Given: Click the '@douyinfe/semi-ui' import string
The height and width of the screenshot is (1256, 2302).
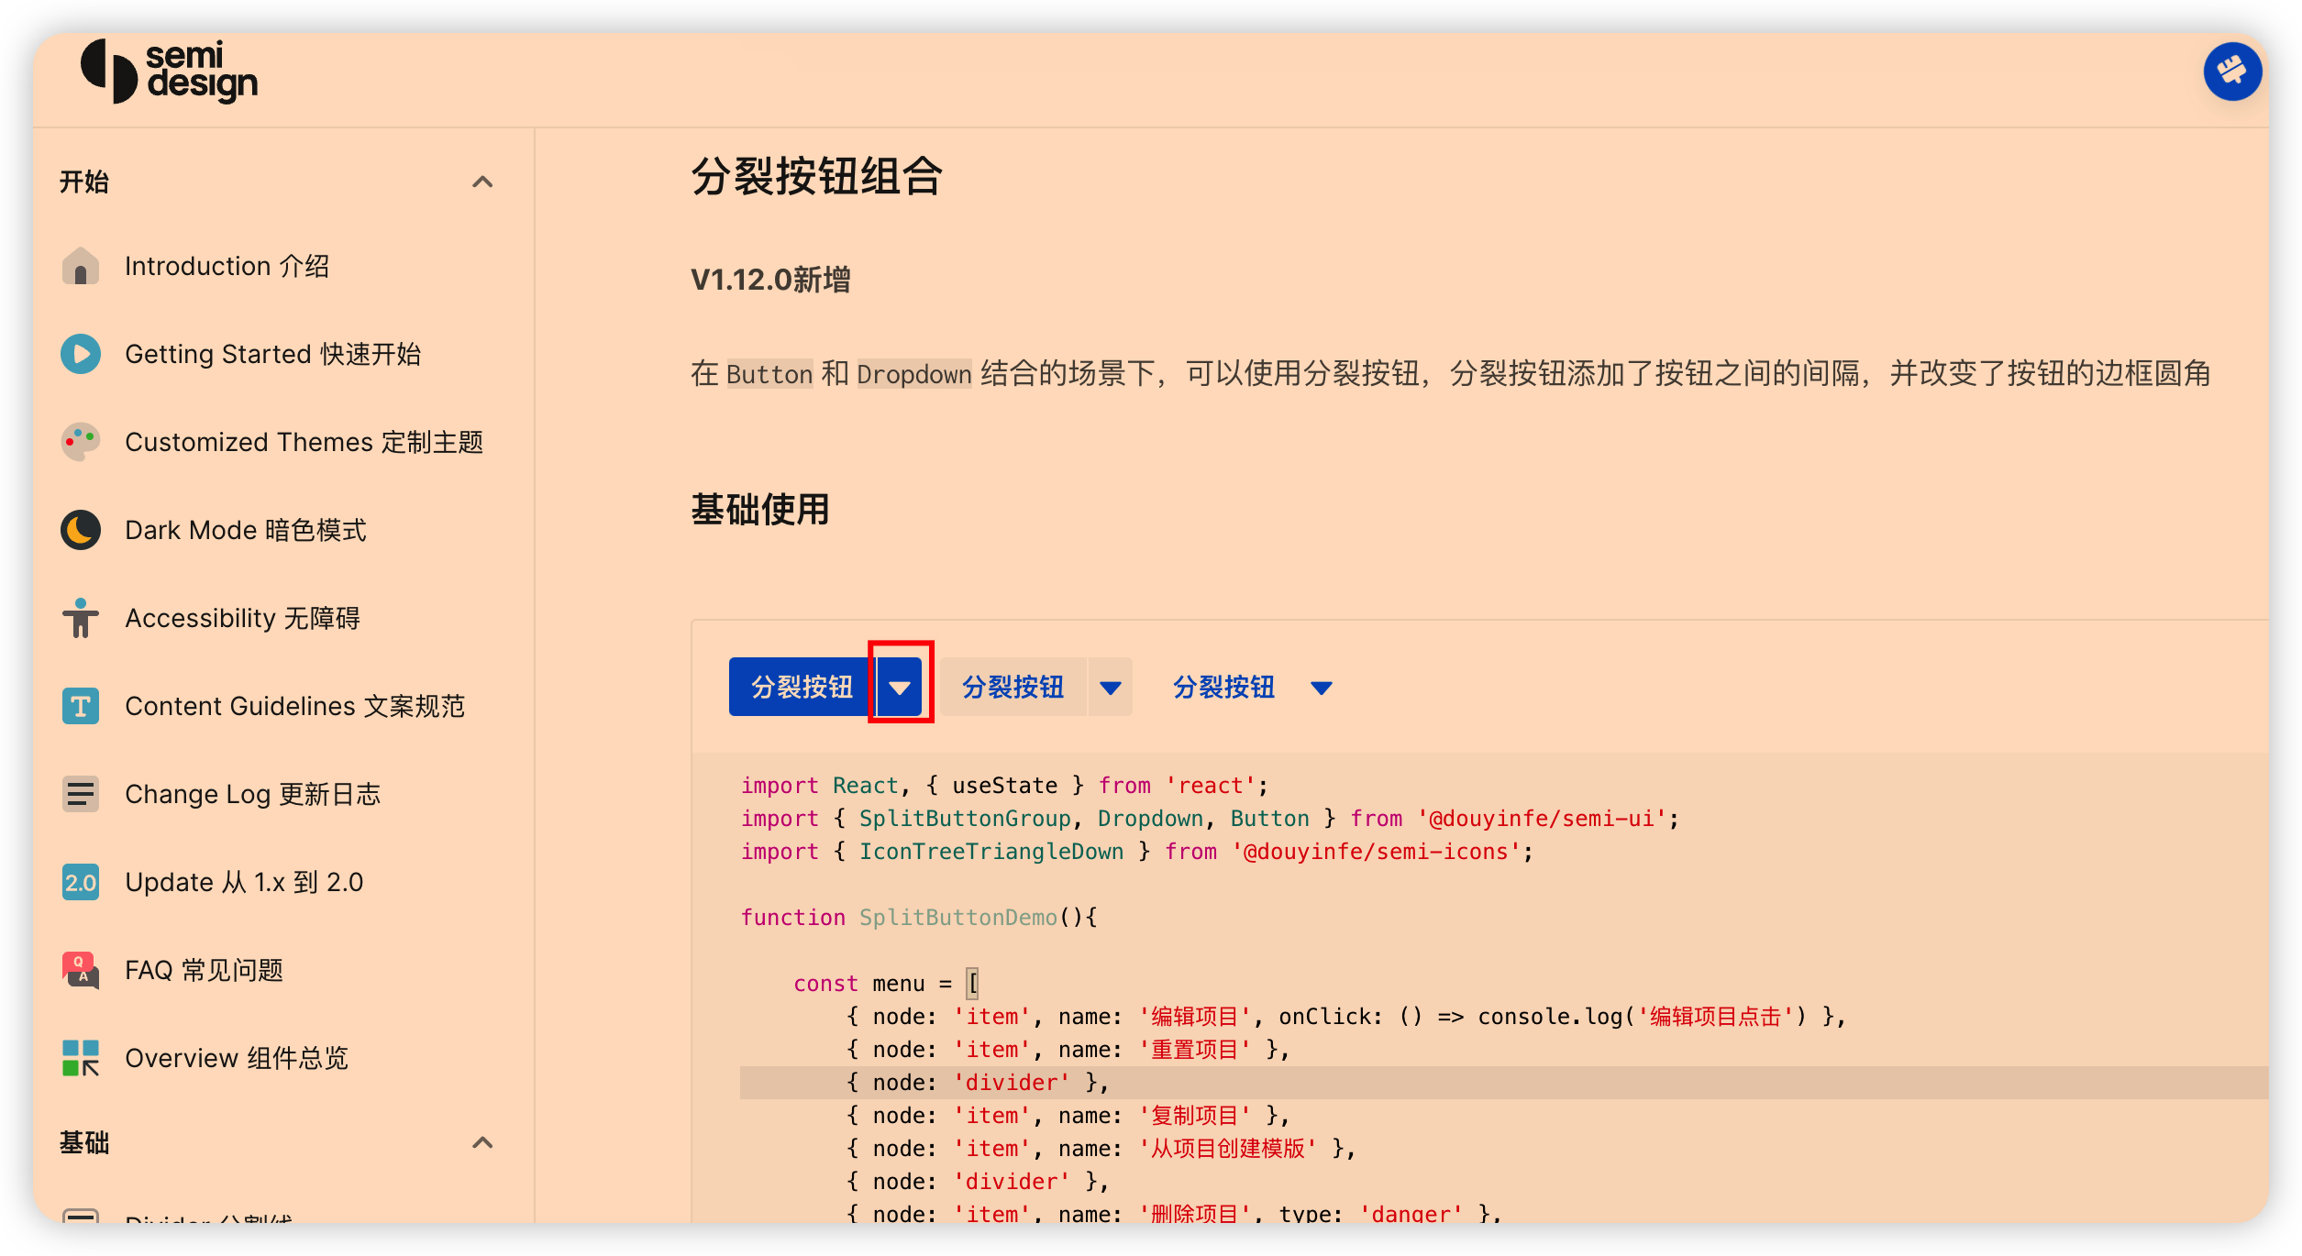Looking at the screenshot, I should point(1542,819).
